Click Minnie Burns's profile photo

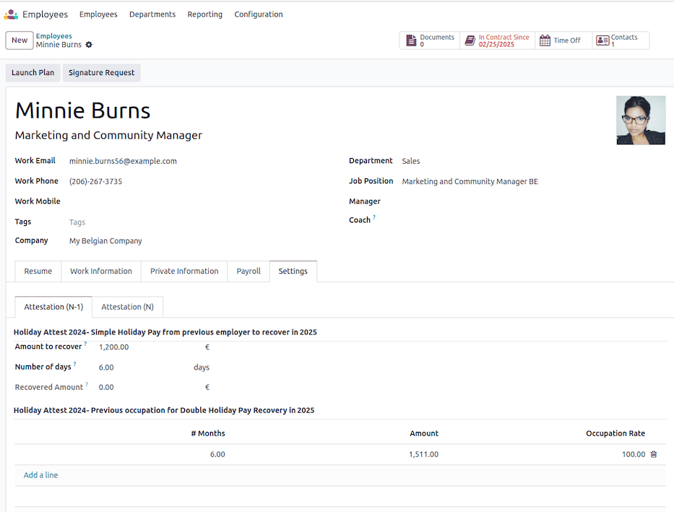click(x=640, y=121)
